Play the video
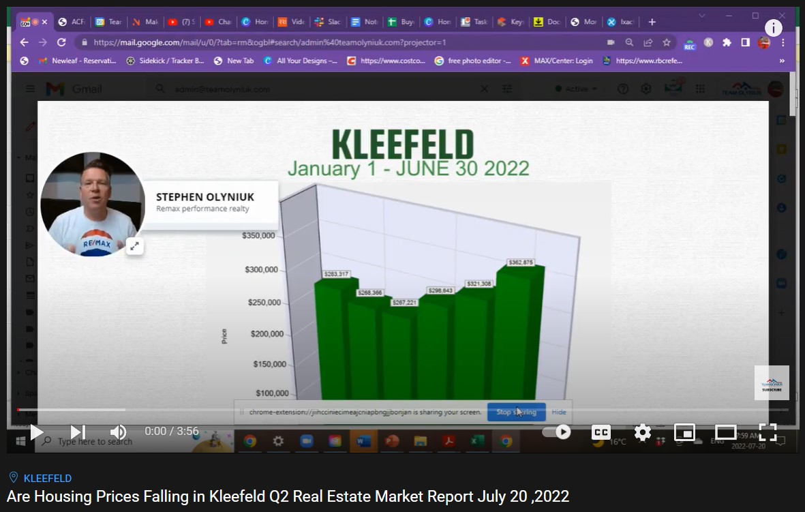This screenshot has height=512, width=805. [x=37, y=432]
